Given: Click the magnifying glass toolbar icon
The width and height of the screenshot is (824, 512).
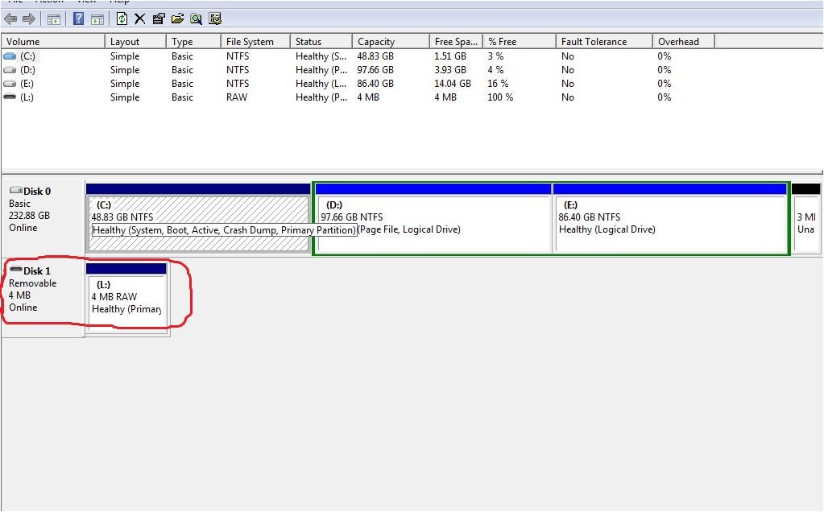Looking at the screenshot, I should 196,19.
